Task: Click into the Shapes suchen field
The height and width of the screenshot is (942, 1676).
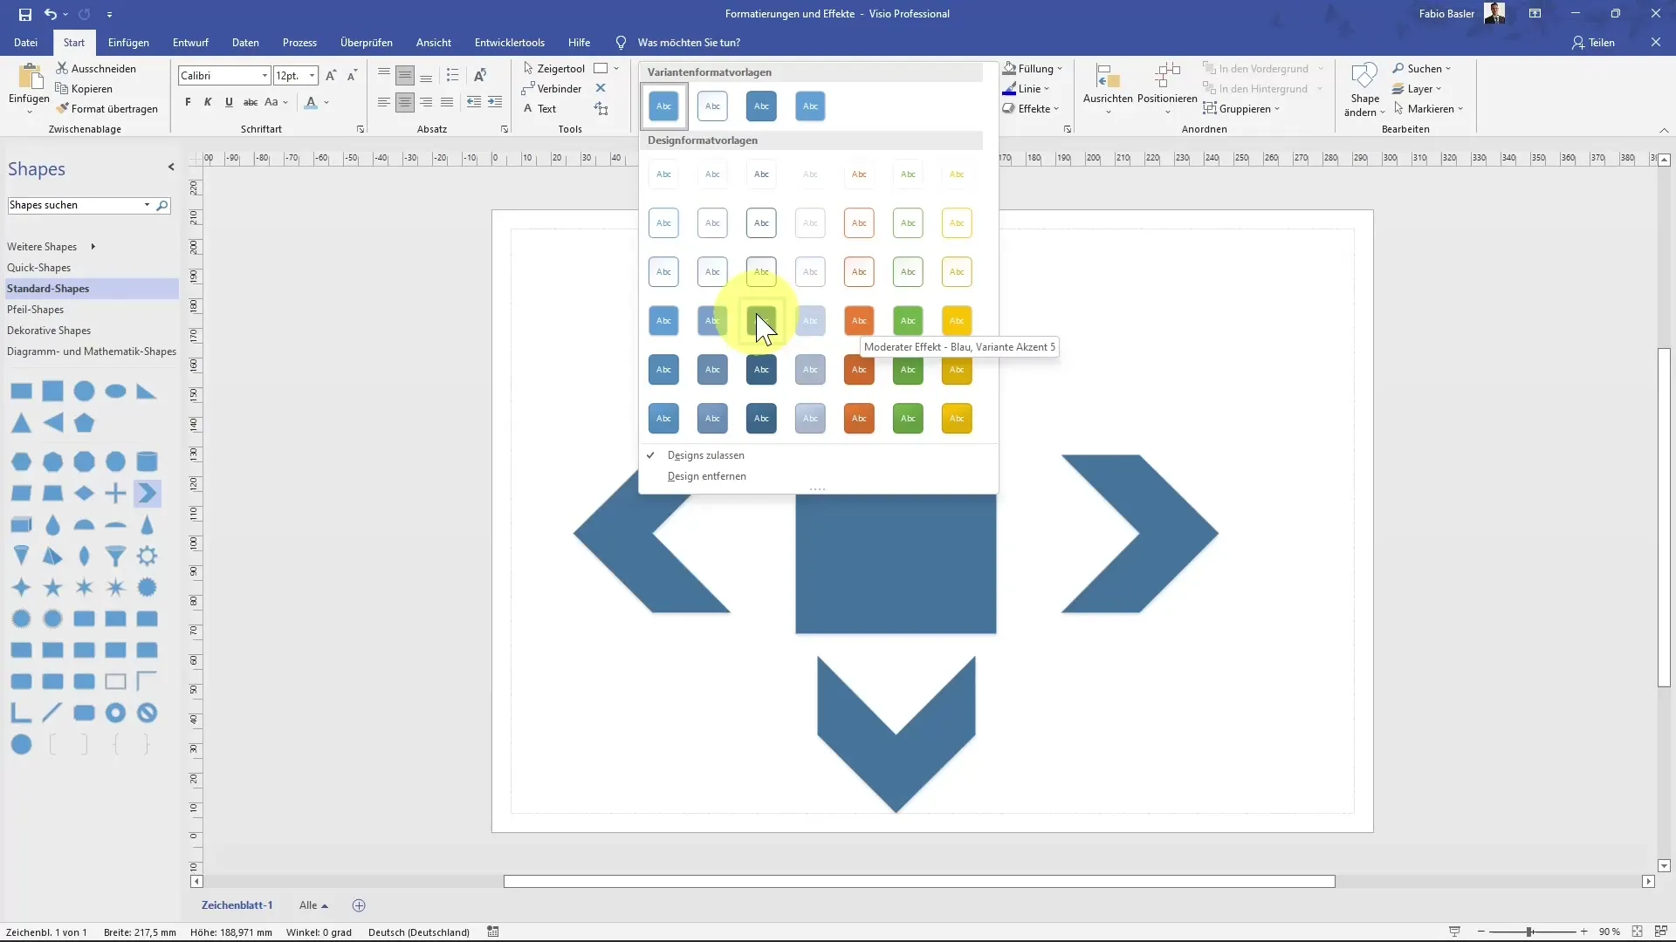Action: point(77,206)
